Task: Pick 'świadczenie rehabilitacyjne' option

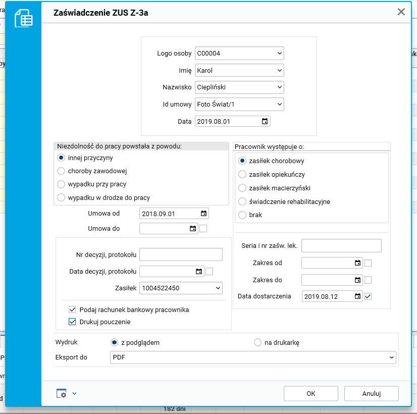Action: tap(242, 201)
